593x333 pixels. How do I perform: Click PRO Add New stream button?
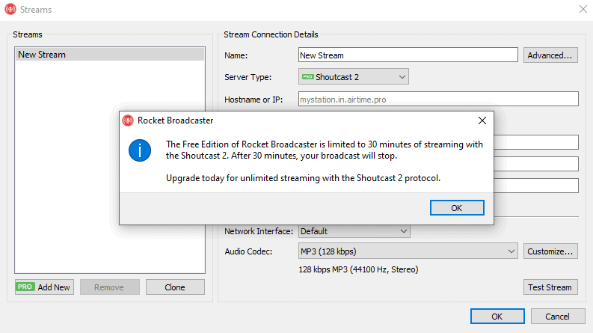pos(44,287)
